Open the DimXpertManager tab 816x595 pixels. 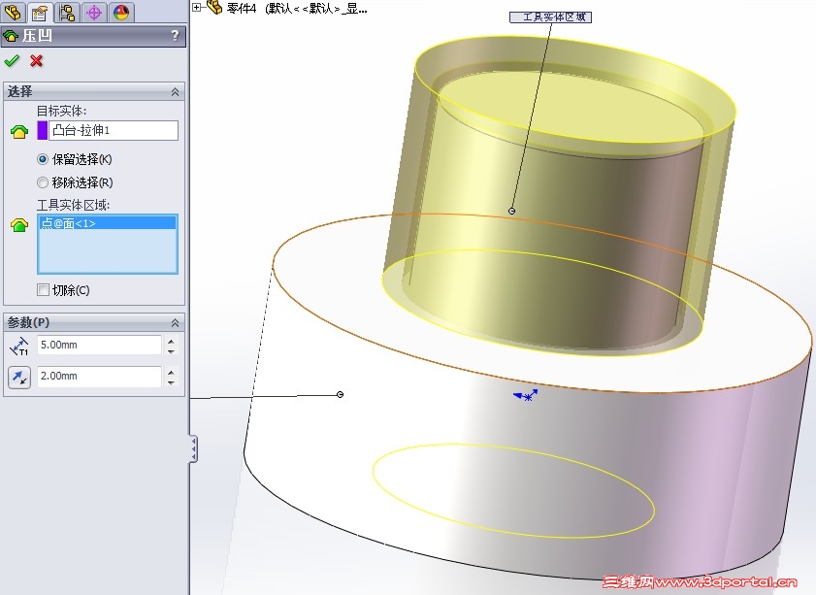pos(94,12)
